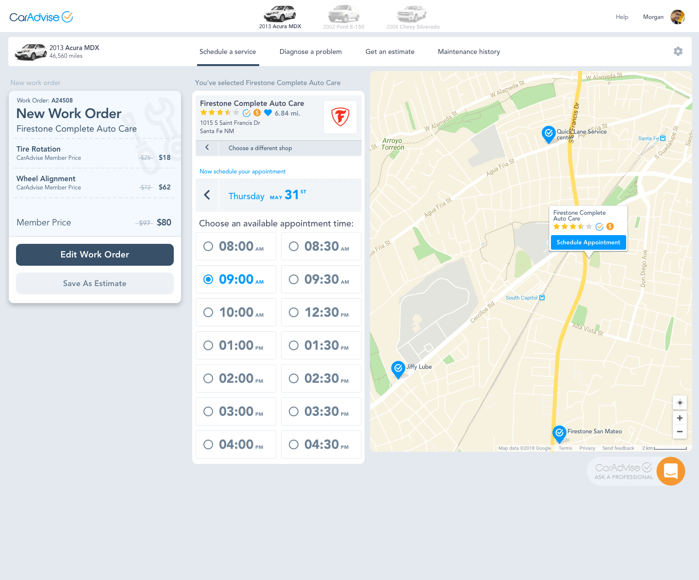This screenshot has width=699, height=580.
Task: Click the map my-location target button
Action: [680, 402]
